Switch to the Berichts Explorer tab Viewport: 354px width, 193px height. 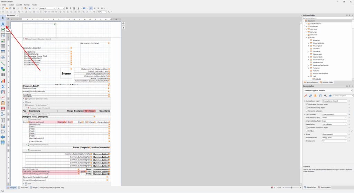coord(312,82)
